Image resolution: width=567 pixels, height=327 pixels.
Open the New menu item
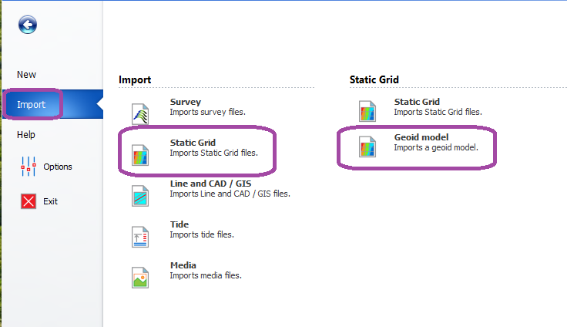27,75
